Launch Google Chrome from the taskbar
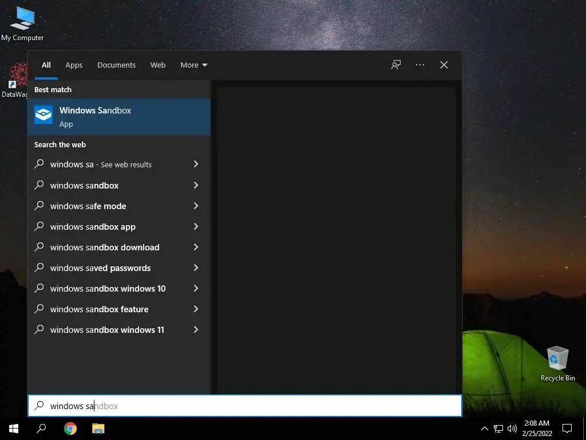The height and width of the screenshot is (440, 586). (70, 429)
